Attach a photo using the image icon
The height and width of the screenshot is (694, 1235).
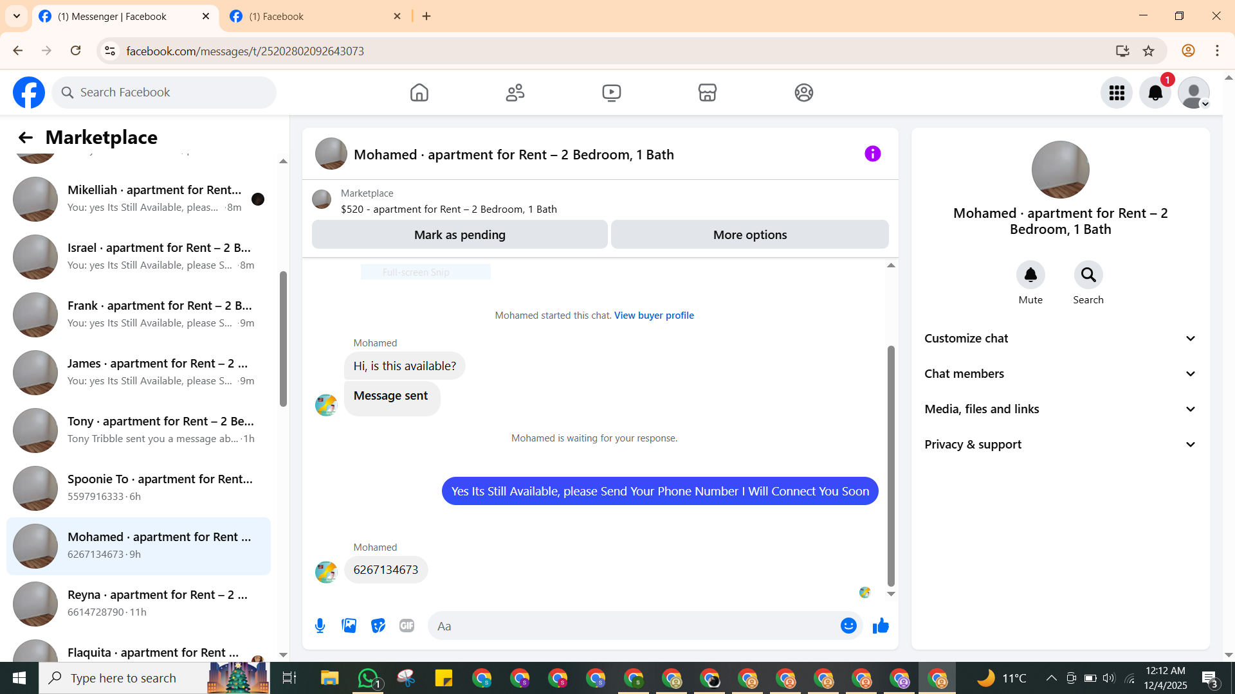point(349,626)
